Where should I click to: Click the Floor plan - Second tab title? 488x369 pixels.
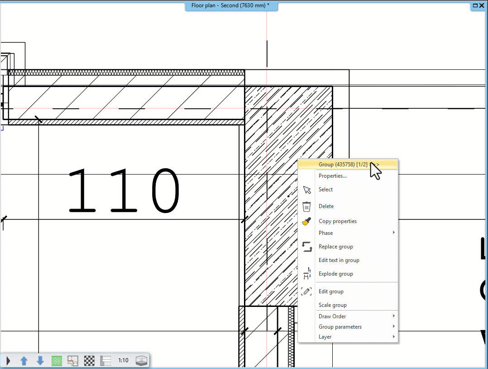(x=231, y=5)
